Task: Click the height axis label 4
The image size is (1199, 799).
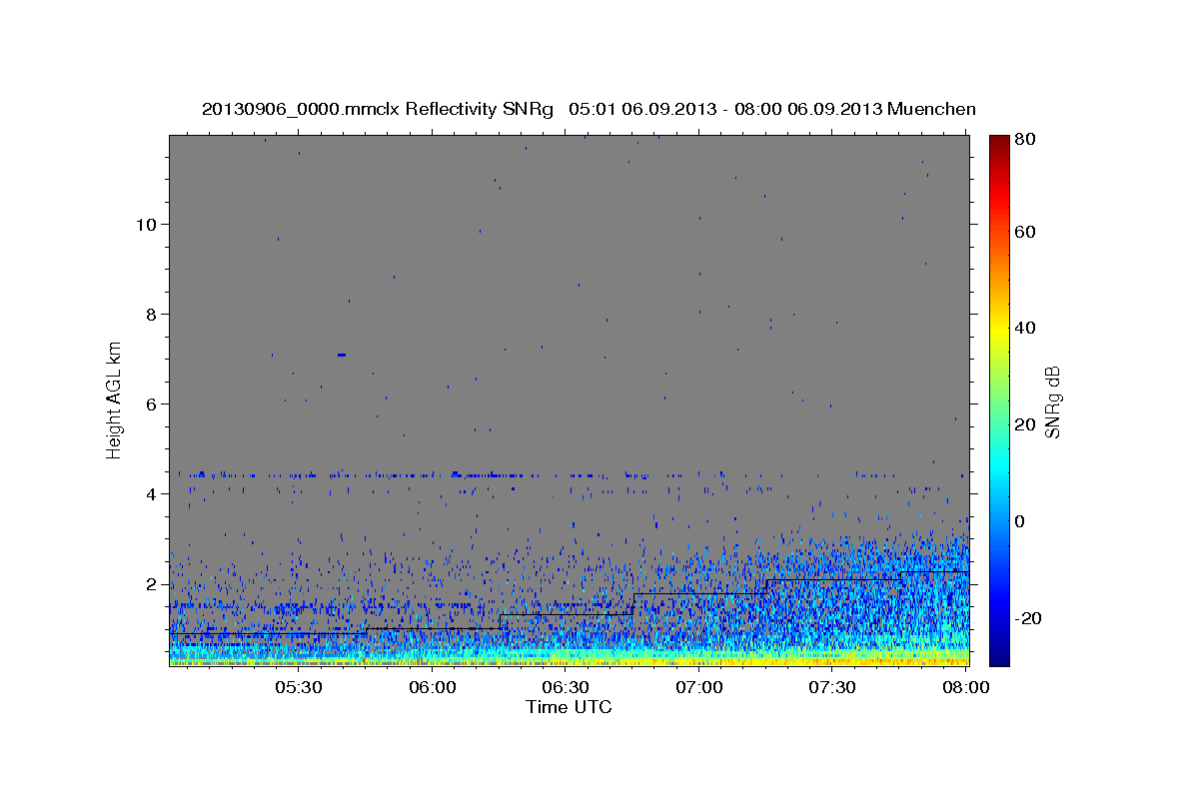Action: [x=150, y=493]
